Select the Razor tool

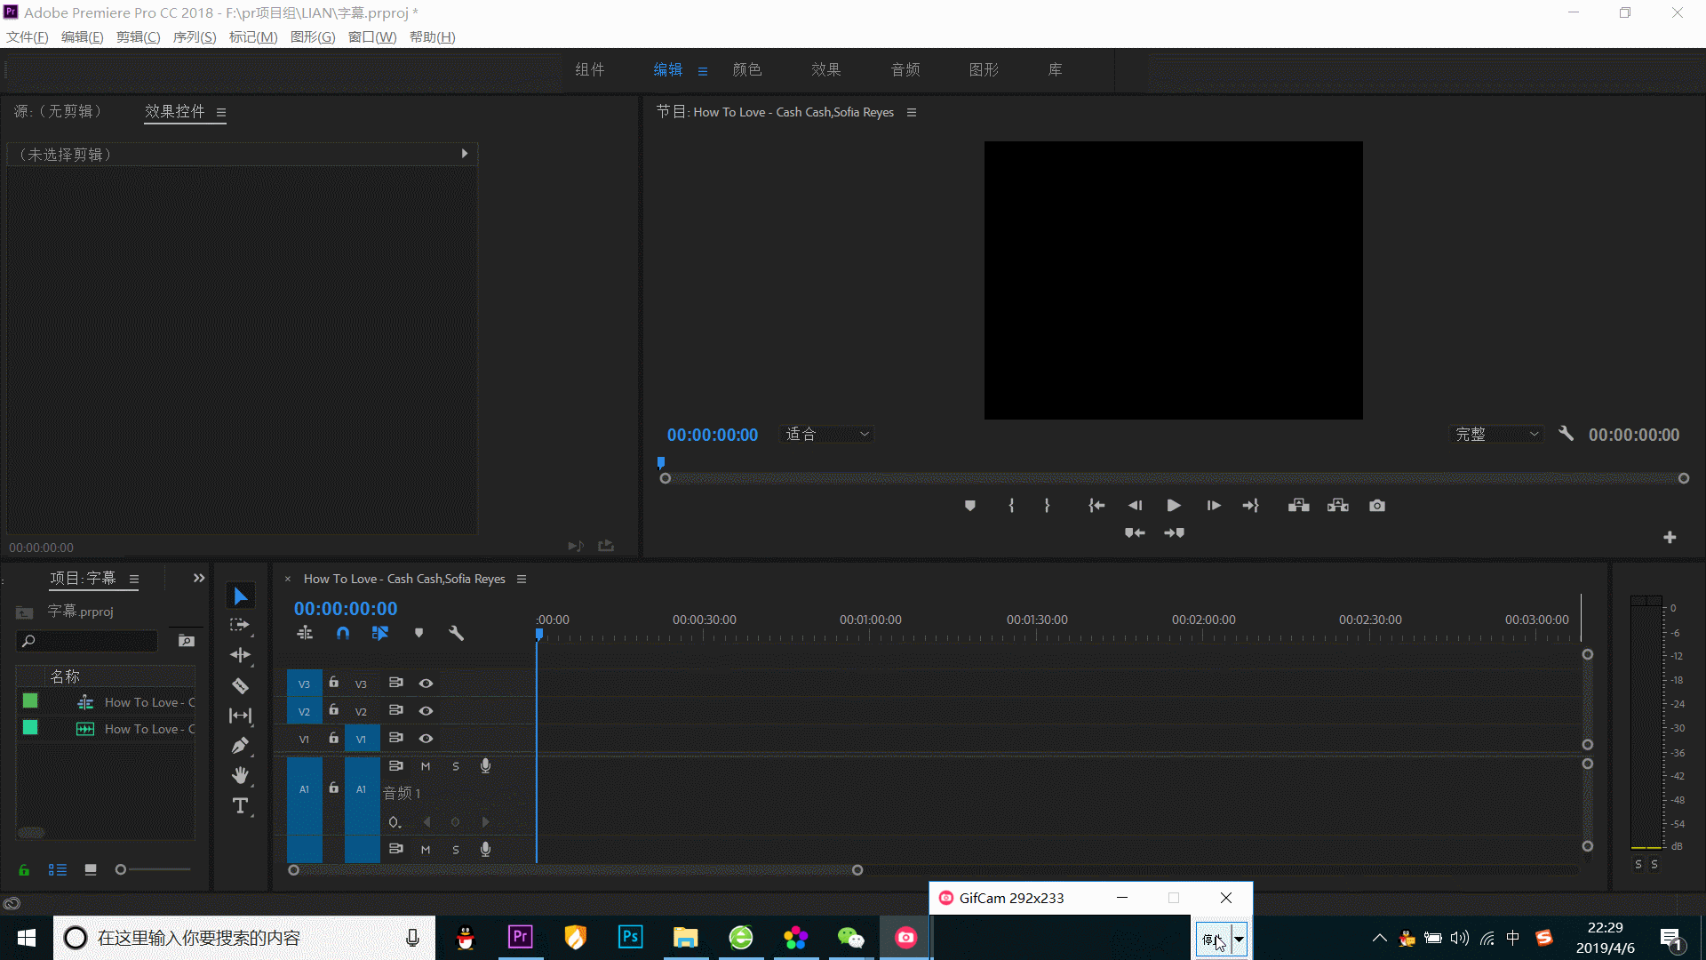[240, 685]
